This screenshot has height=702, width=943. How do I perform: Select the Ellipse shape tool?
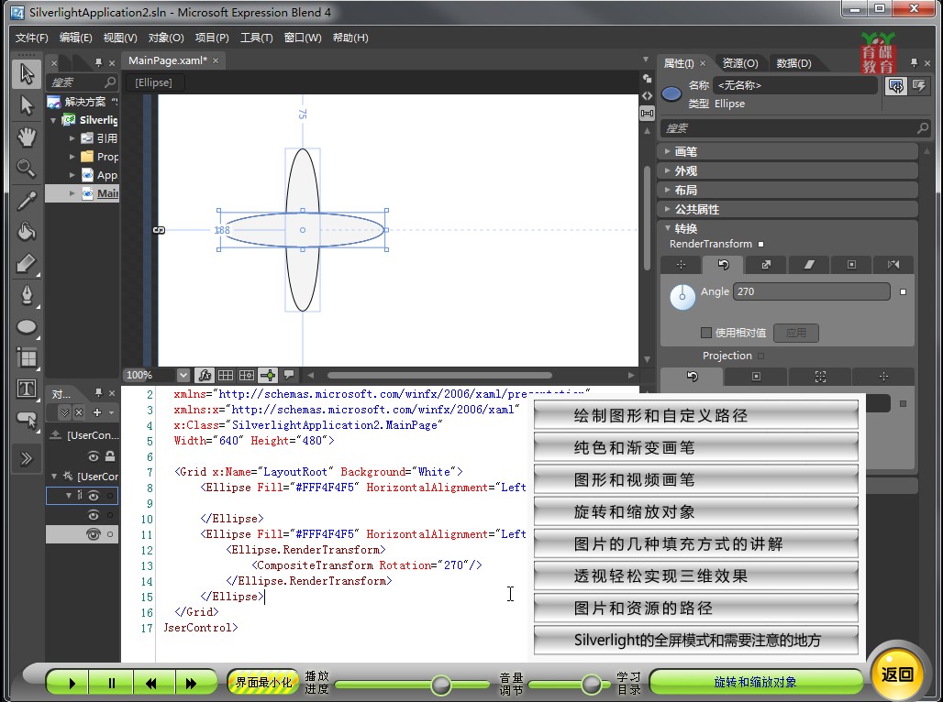[27, 326]
